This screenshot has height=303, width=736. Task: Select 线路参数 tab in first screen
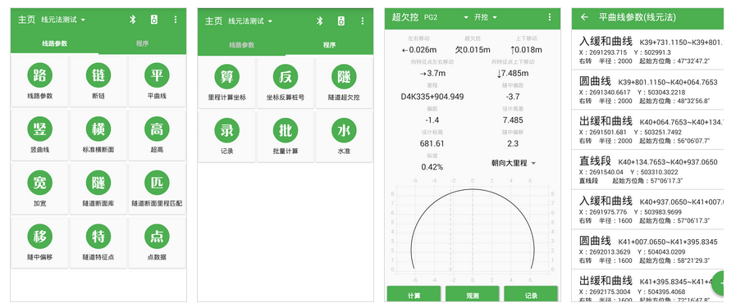tap(54, 43)
